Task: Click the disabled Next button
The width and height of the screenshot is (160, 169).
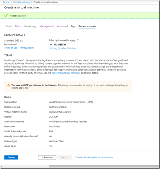Action: [65, 157]
